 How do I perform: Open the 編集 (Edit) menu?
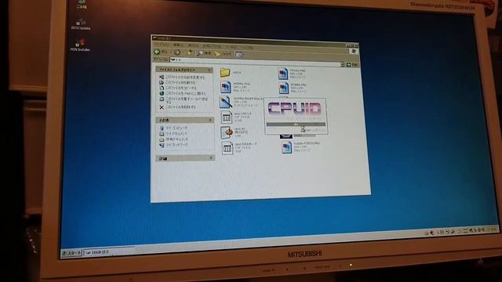178,45
